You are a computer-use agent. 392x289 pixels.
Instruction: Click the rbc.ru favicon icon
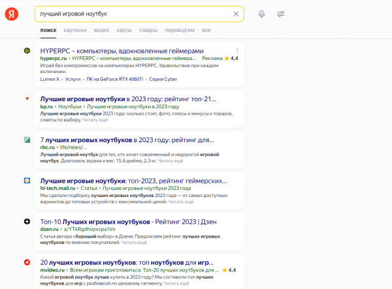coord(27,140)
